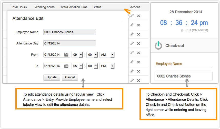Open the calendar picker for the To date
This screenshot has height=129, width=220.
point(66,66)
